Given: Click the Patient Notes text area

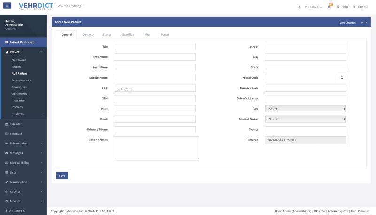Looking at the screenshot, I should click(x=156, y=148).
